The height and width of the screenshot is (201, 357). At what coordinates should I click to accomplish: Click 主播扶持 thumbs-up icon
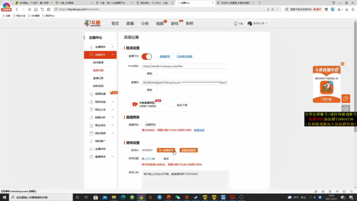click(x=91, y=149)
